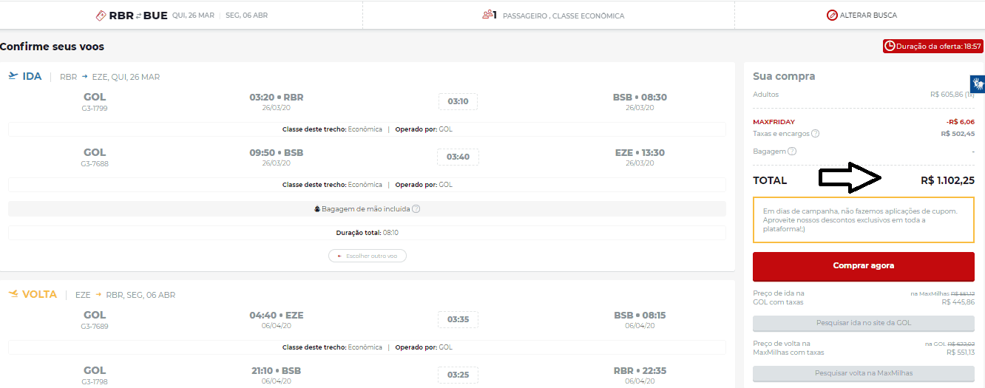Click the 03:10 flight duration box

click(458, 101)
